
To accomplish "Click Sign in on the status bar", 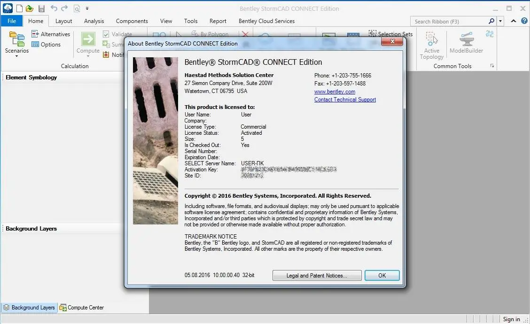I will tap(511, 319).
